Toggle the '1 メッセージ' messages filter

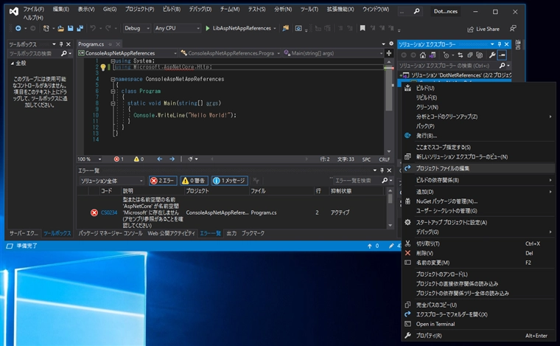[229, 181]
